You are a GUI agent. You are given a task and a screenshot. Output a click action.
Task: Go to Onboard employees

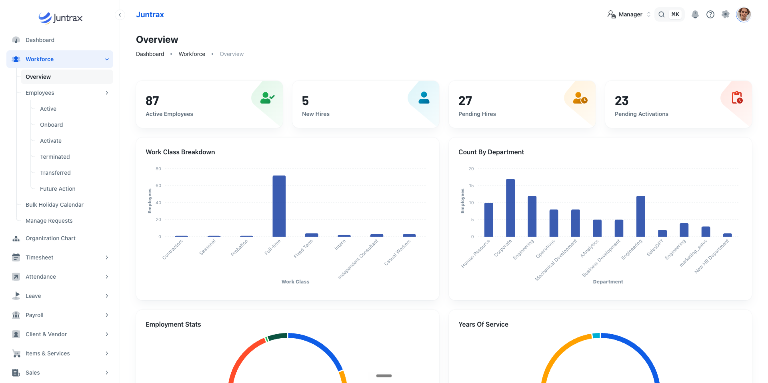[x=51, y=125]
